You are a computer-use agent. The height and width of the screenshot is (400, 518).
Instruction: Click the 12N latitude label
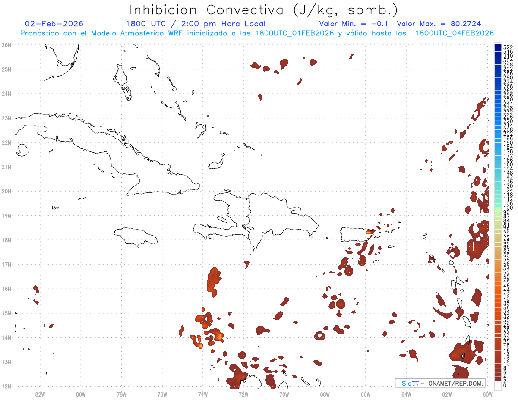[x=6, y=386]
